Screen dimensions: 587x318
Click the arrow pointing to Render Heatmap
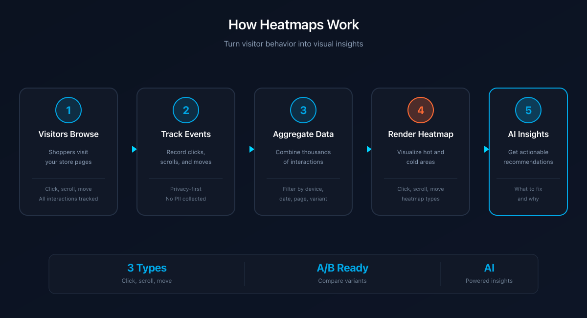[368, 149]
